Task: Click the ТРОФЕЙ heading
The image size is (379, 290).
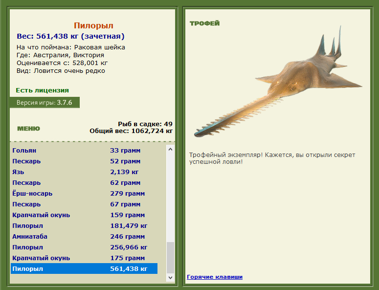Action: [x=205, y=23]
